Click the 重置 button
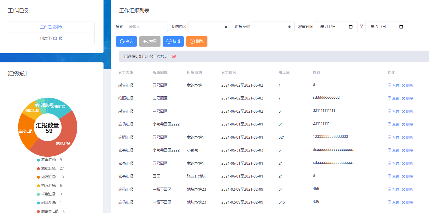 click(x=150, y=41)
